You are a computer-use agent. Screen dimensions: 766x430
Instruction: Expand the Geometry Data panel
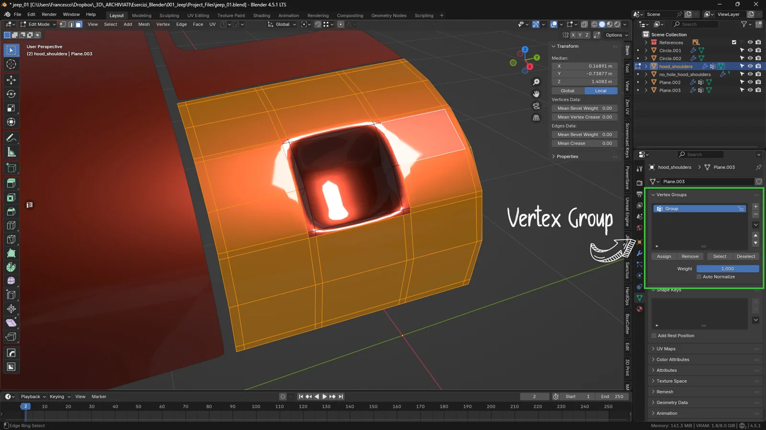coord(672,403)
